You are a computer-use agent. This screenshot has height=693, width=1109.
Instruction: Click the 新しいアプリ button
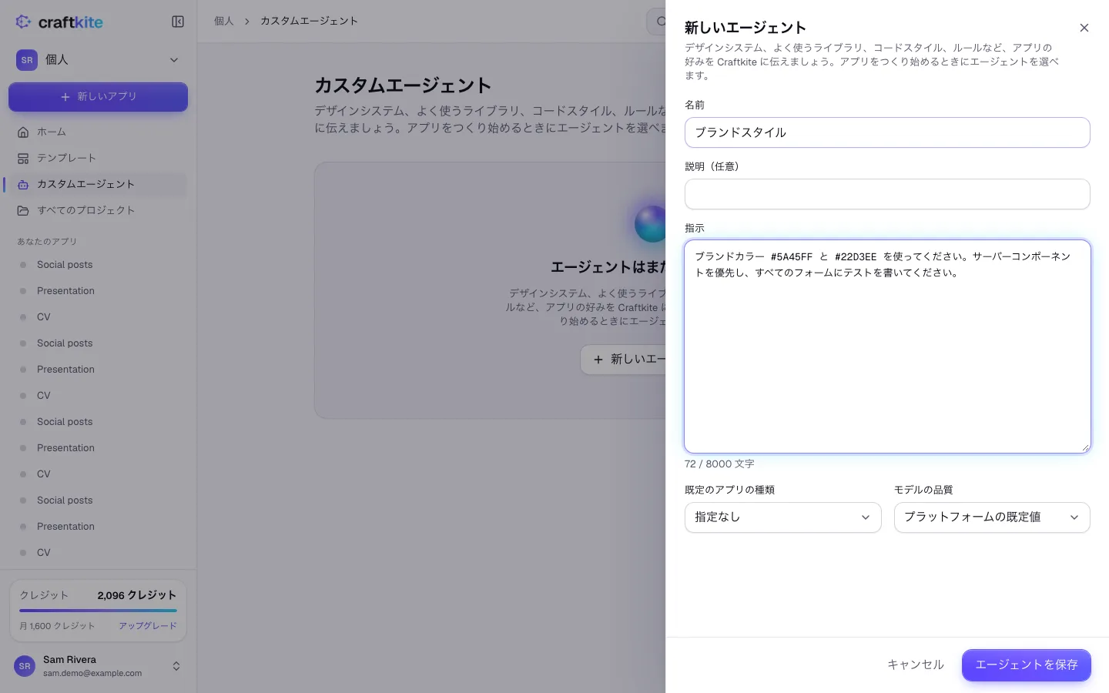click(98, 97)
